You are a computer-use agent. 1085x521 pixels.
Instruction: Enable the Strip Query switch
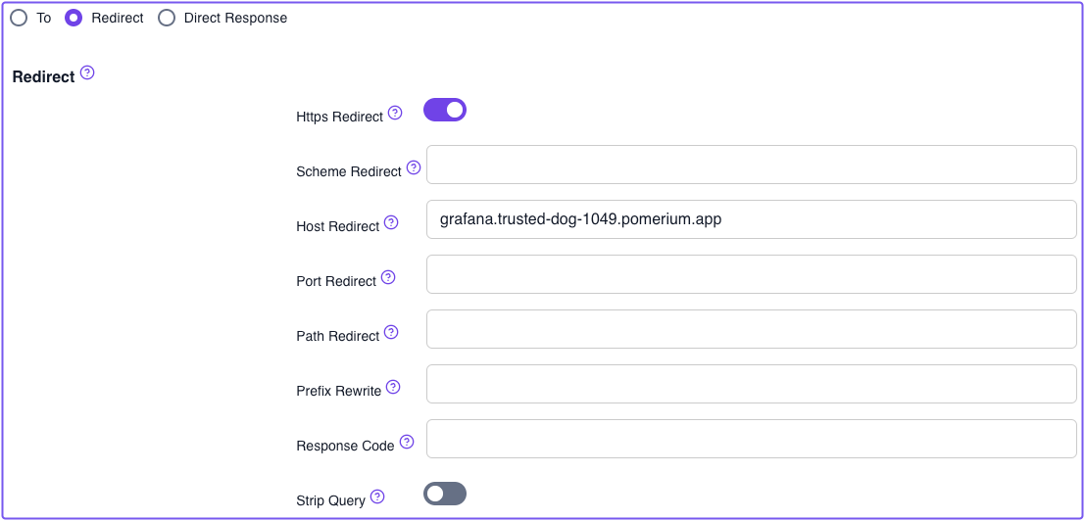(x=445, y=494)
